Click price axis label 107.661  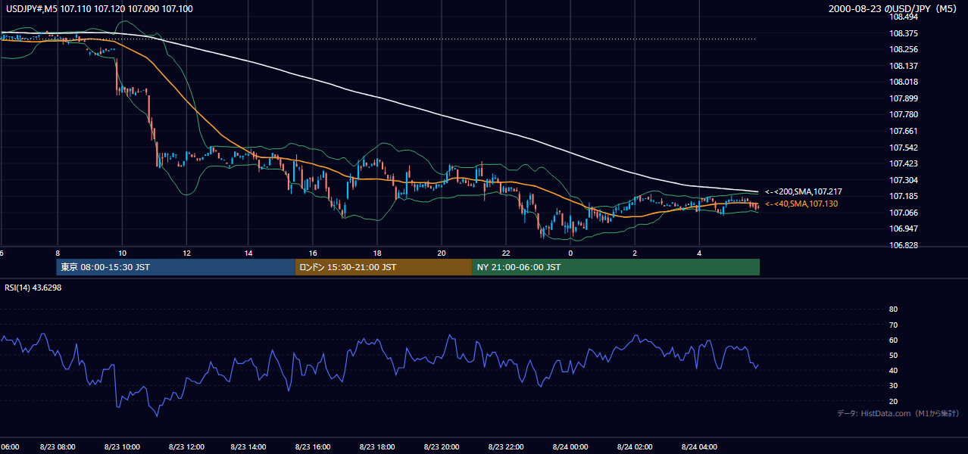[x=904, y=131]
